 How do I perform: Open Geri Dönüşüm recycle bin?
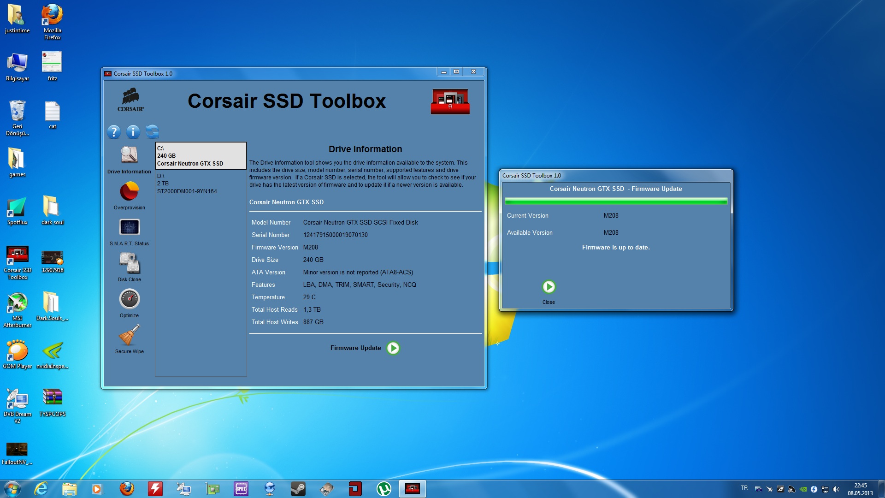coord(17,118)
